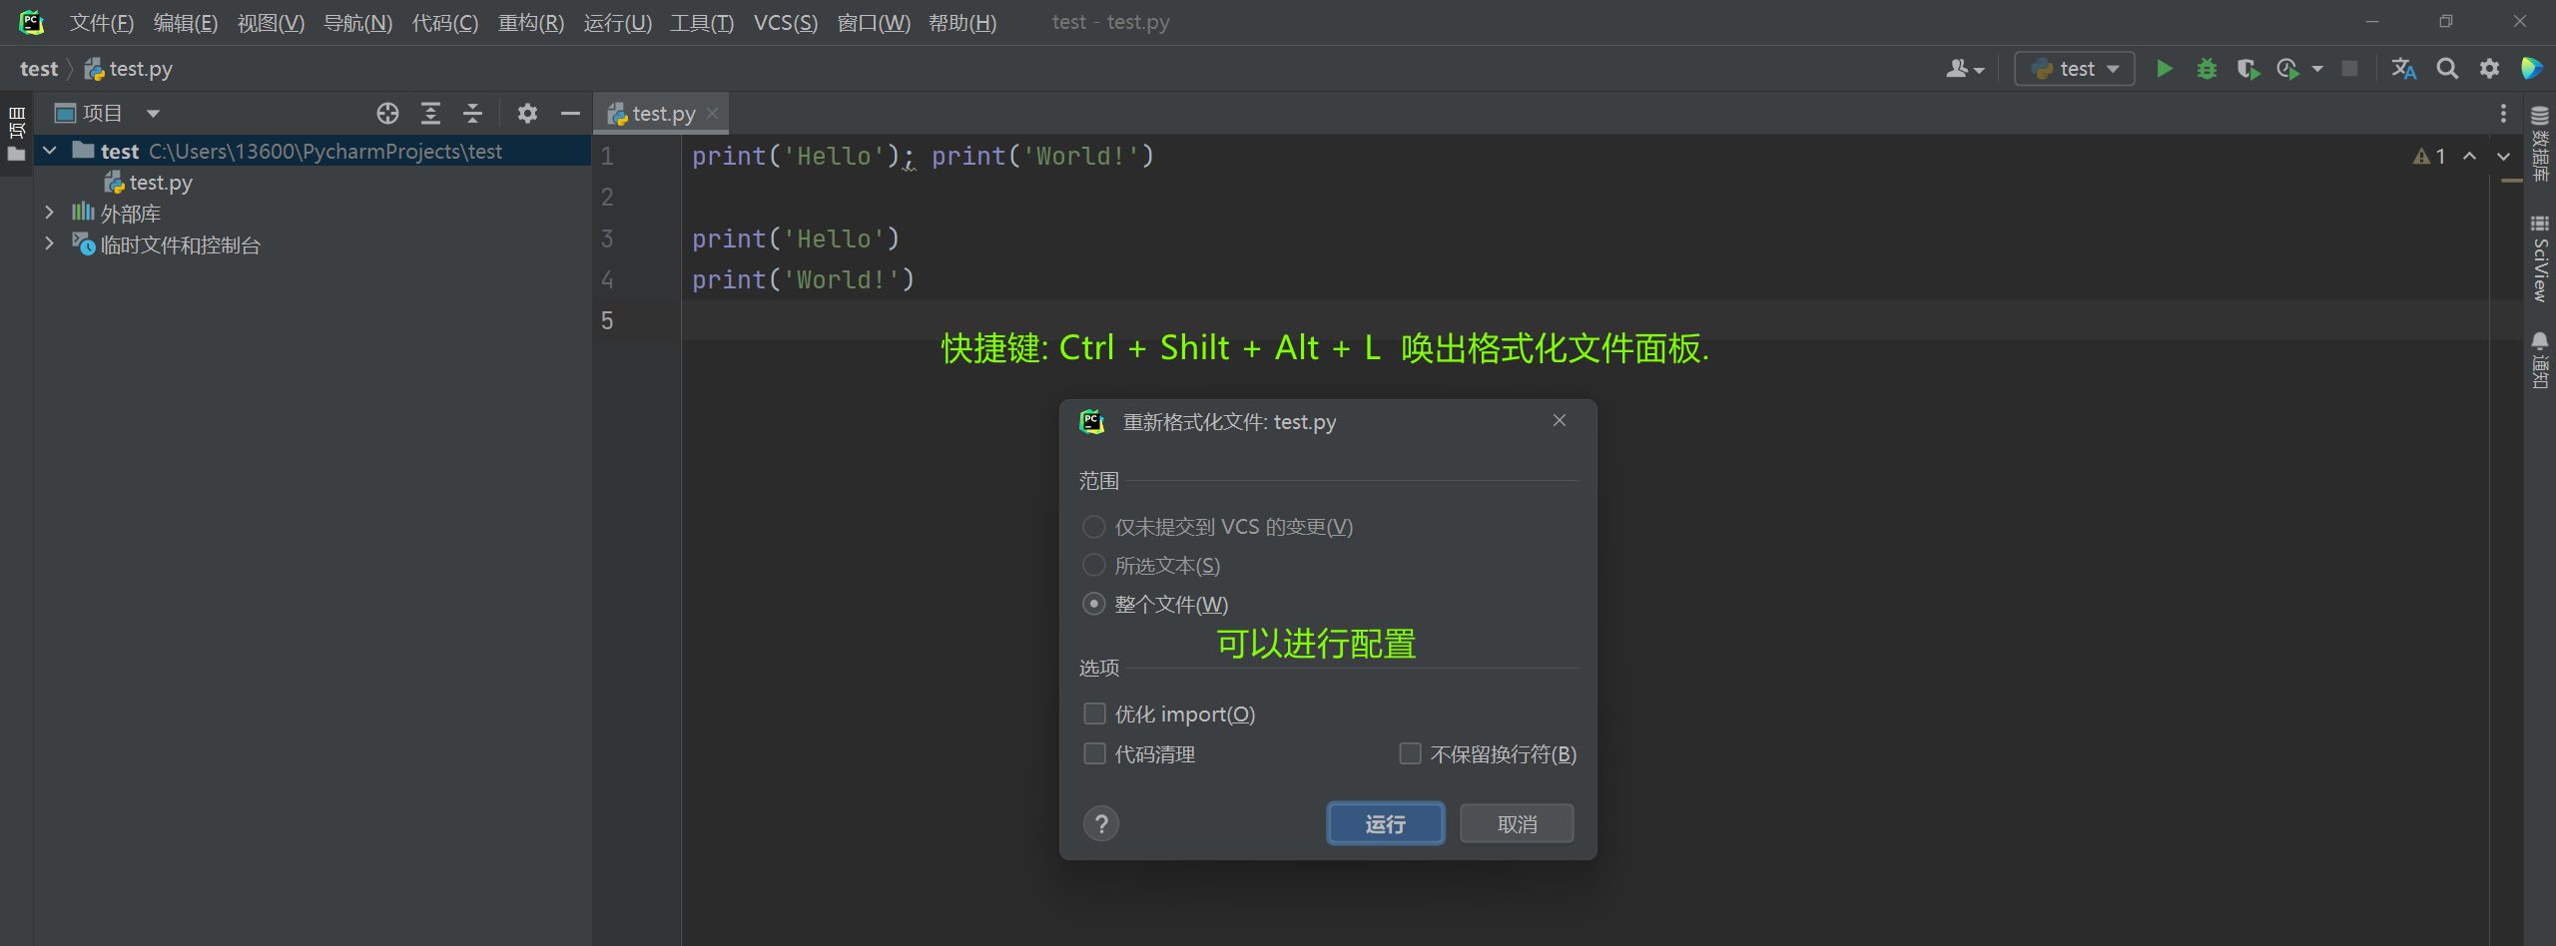
Task: Expand the 外部库 tree node
Action: click(49, 213)
